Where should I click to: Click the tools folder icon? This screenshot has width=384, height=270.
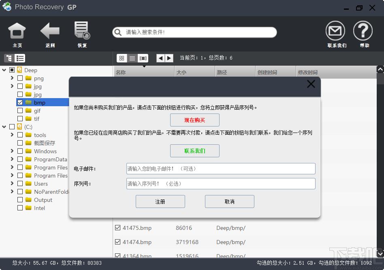(28, 135)
